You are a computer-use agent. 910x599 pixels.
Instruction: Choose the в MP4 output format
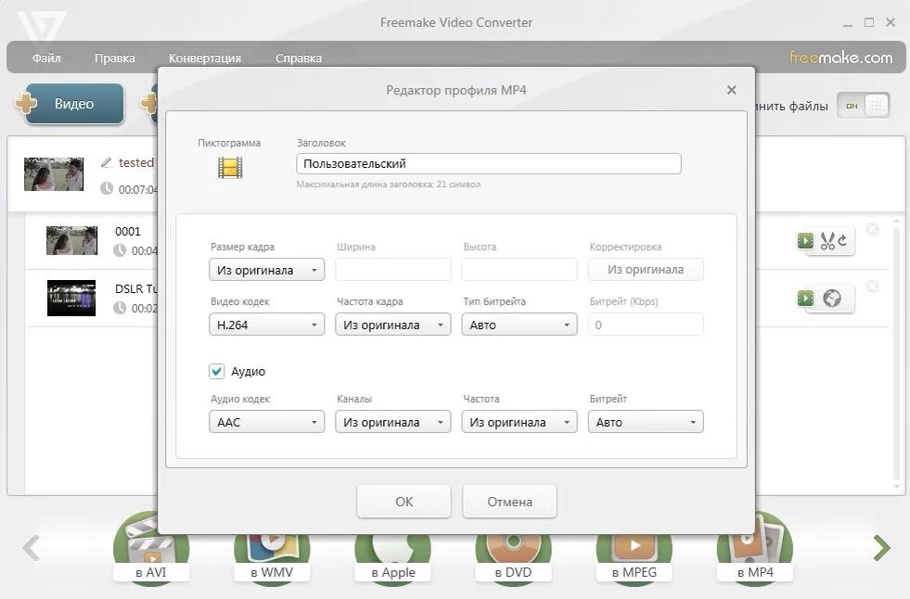point(755,548)
